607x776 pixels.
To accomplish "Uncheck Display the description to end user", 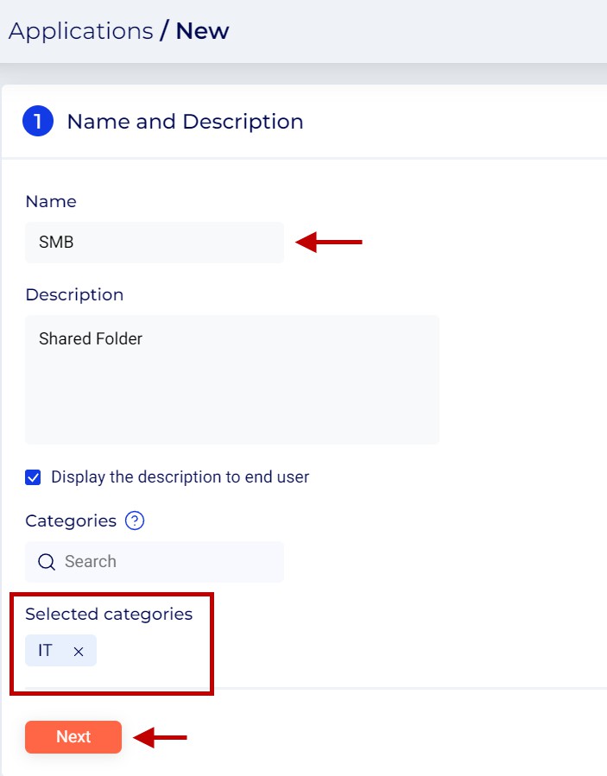I will (34, 477).
